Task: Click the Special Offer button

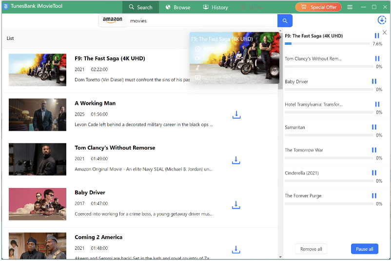Action: (318, 7)
